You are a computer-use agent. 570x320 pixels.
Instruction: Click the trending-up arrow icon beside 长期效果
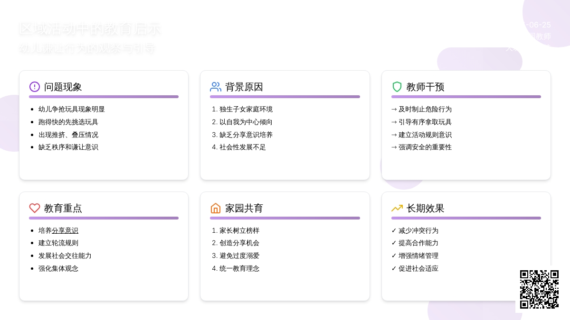pyautogui.click(x=397, y=208)
